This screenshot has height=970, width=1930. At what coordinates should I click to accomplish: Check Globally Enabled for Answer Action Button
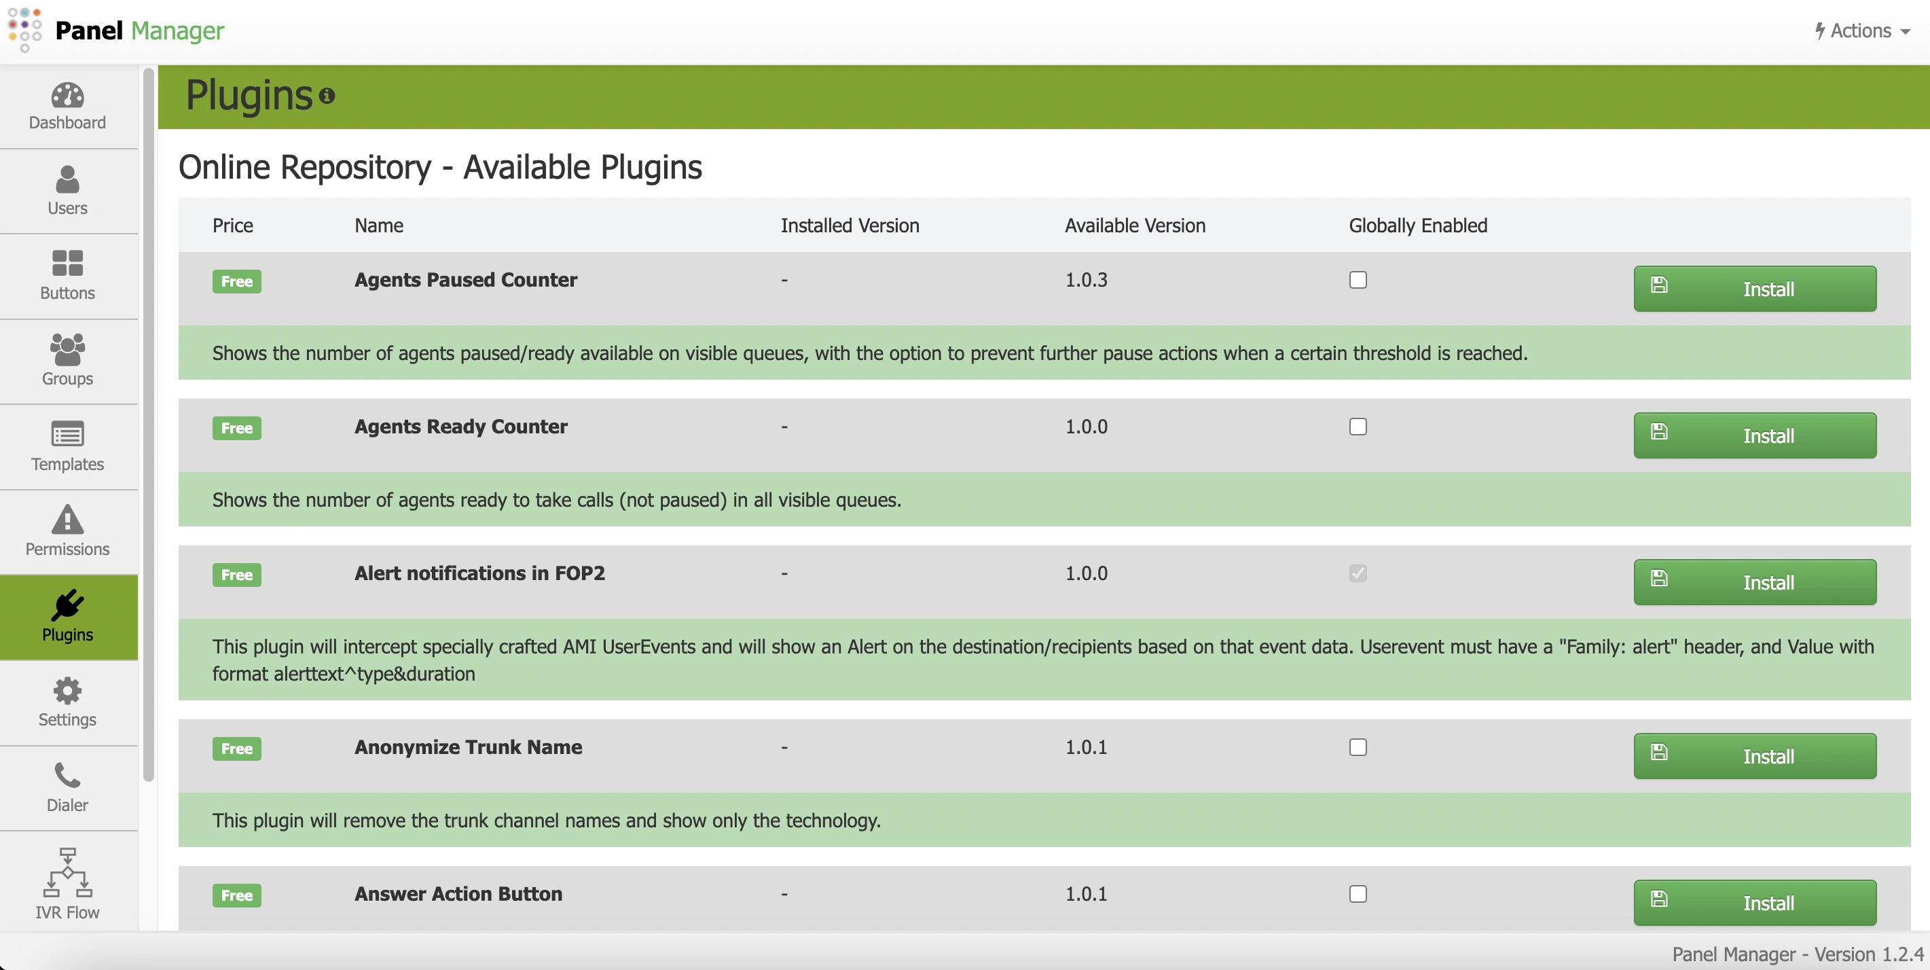tap(1358, 893)
